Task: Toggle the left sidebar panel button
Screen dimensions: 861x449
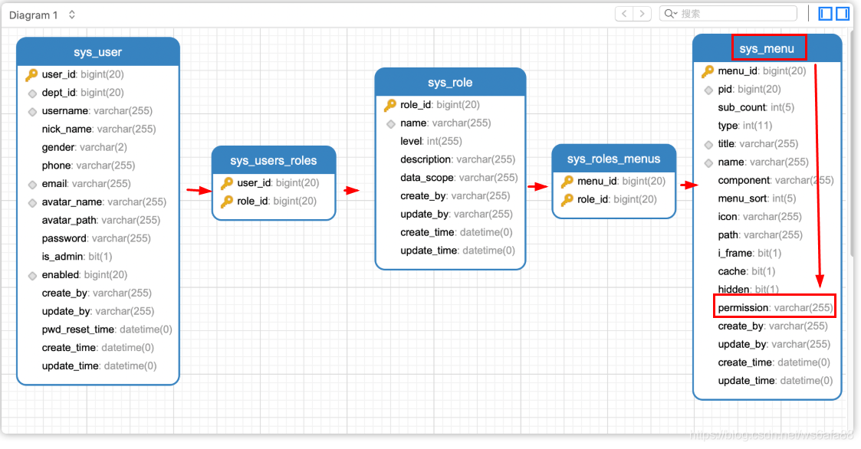Action: pos(825,14)
